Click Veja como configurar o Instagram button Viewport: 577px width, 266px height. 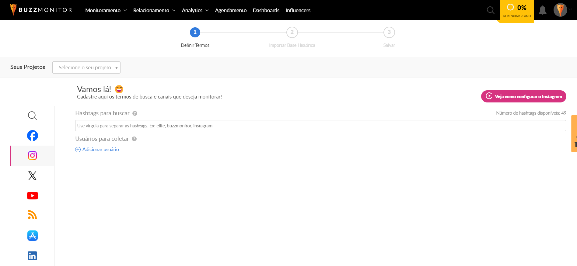[x=523, y=96]
